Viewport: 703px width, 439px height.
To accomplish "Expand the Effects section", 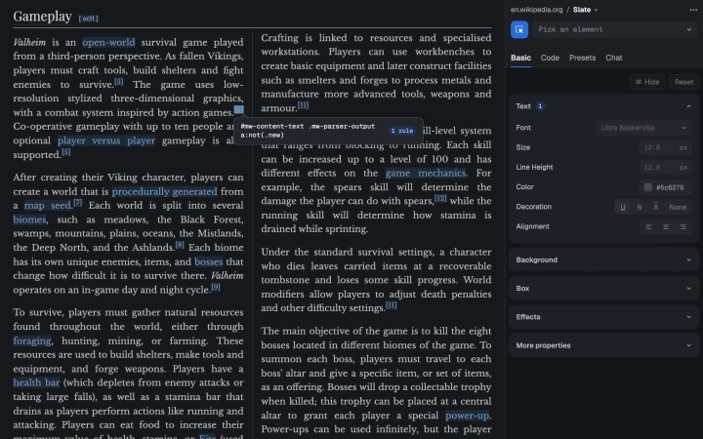I will [603, 317].
